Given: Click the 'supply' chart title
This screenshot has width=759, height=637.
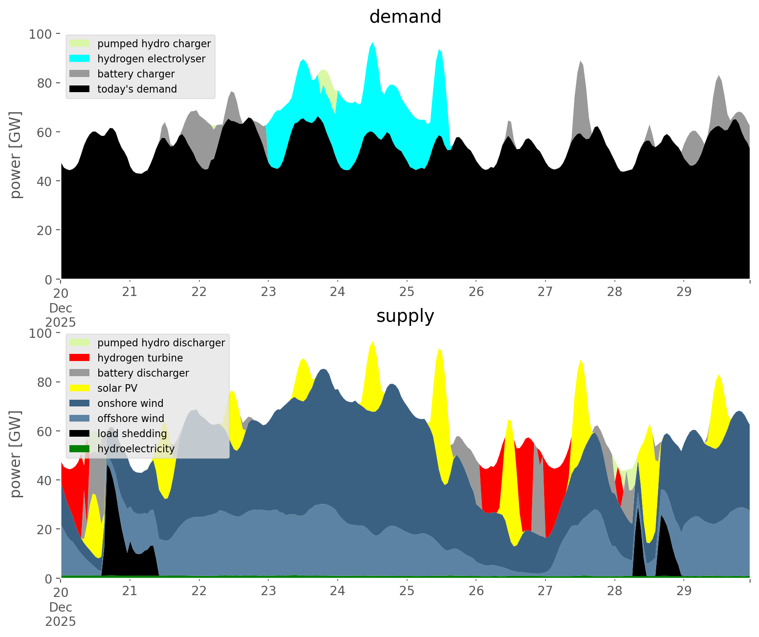Looking at the screenshot, I should point(405,316).
